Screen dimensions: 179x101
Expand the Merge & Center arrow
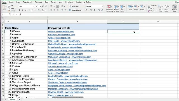(x=82, y=10)
